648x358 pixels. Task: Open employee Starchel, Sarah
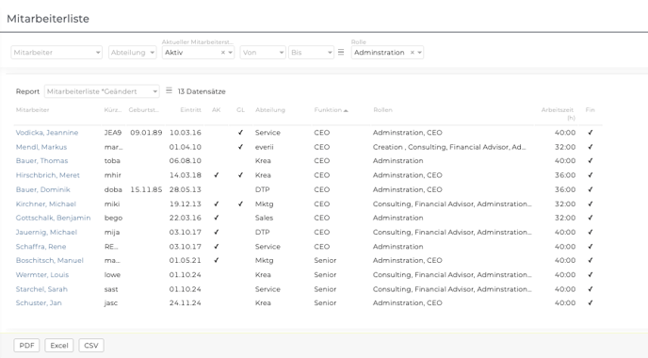(41, 289)
